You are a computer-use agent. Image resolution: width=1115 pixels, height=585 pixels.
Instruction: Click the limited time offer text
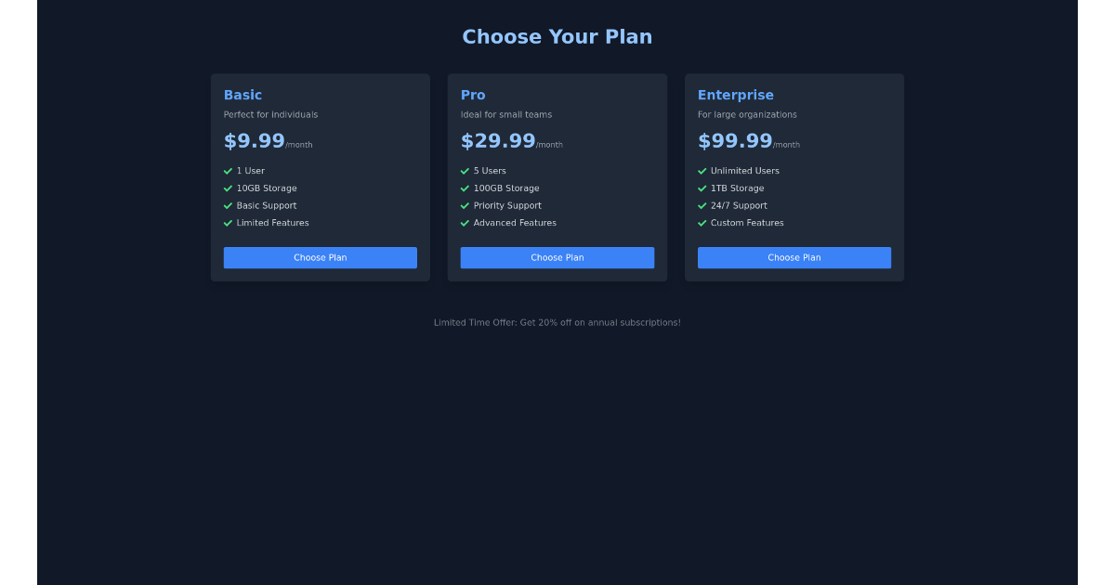557,322
